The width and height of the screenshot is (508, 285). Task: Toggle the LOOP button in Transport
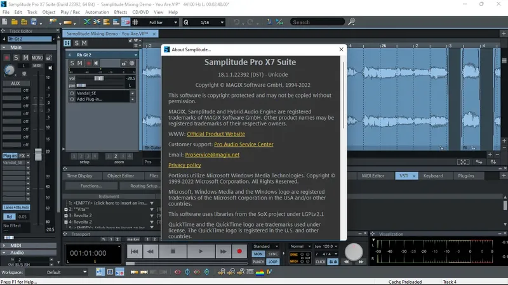click(273, 262)
